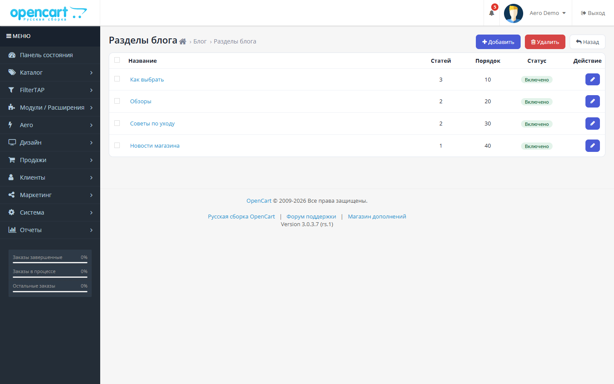Screen dimensions: 614x384
Task: Open the Блог breadcrumb link
Action: [x=200, y=41]
